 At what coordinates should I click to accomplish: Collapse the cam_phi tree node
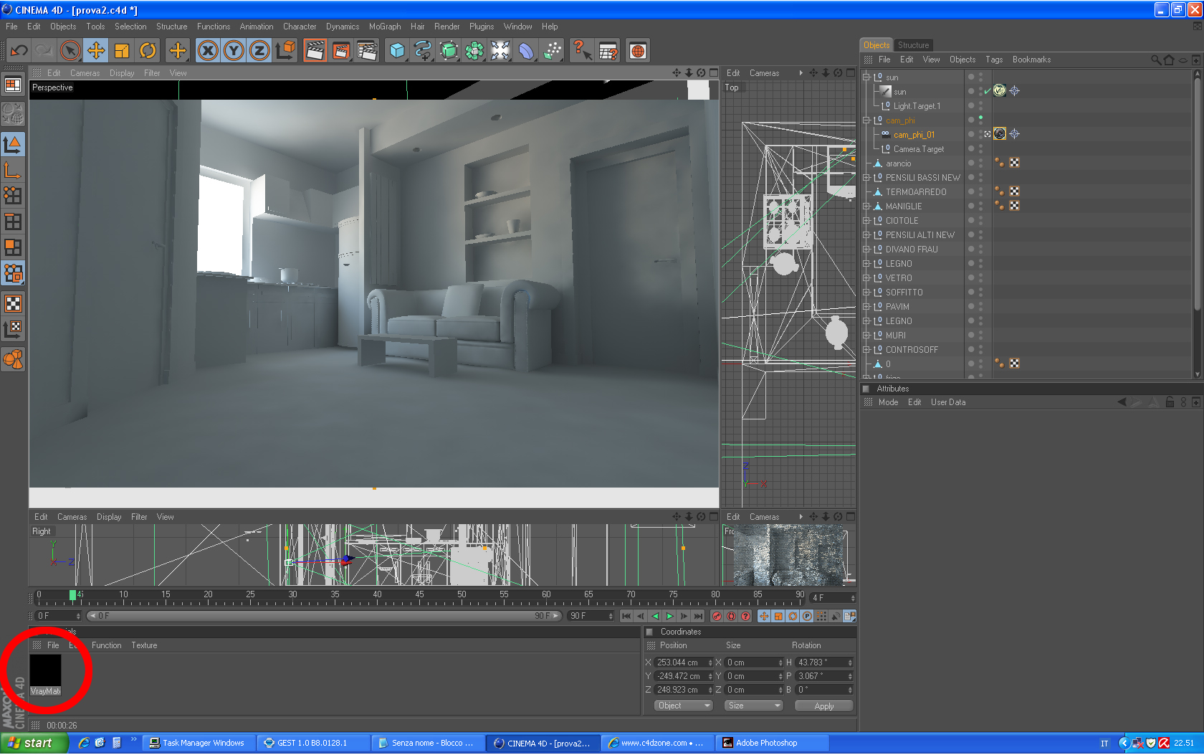(866, 120)
